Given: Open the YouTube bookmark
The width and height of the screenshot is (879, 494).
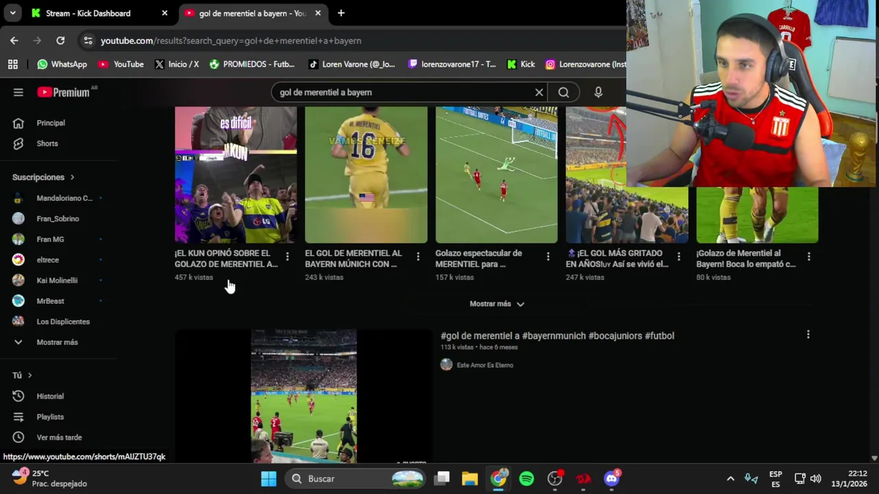Looking at the screenshot, I should tap(121, 64).
